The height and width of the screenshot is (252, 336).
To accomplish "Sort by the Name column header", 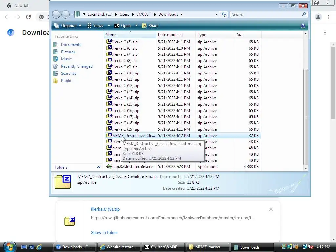I will 130,35.
